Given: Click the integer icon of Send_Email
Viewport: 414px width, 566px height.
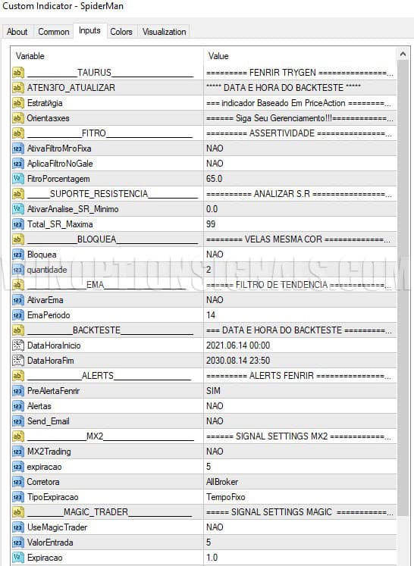Looking at the screenshot, I should tap(17, 421).
